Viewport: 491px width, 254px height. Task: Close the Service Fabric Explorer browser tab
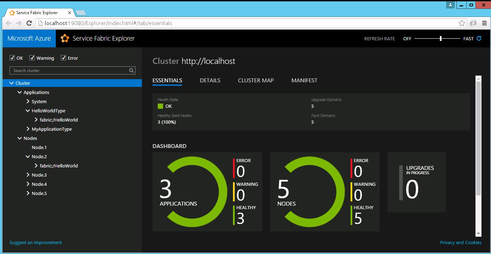coord(69,13)
